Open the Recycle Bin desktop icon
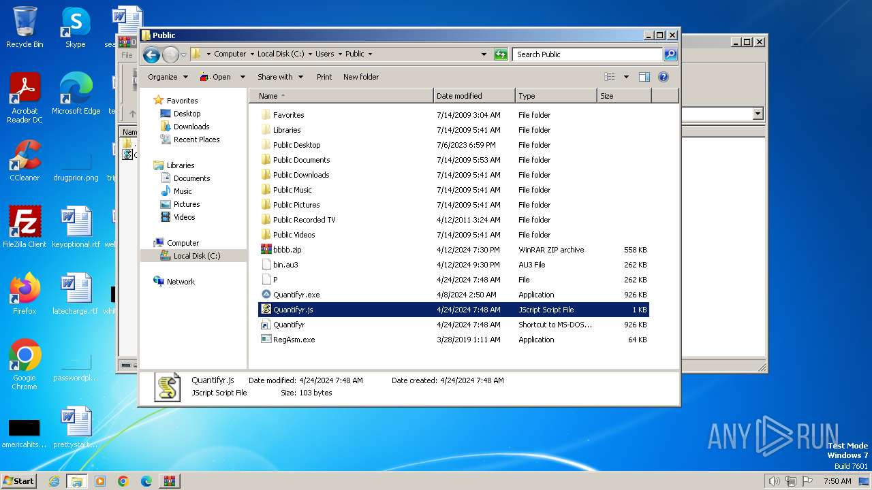The width and height of the screenshot is (872, 490). click(x=25, y=27)
